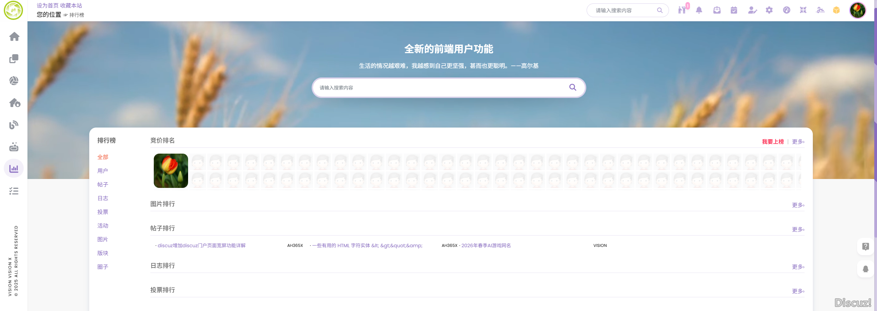Screen dimensions: 877x311
Task: Click the yellow cube icon
Action: (x=836, y=10)
